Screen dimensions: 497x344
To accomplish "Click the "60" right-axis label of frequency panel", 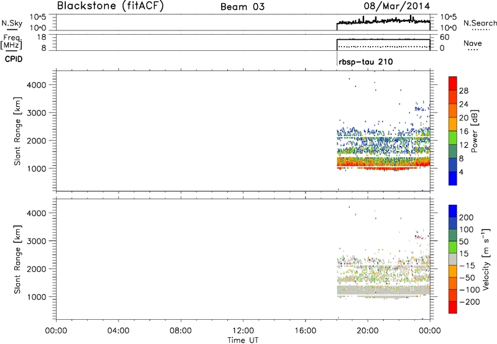I will pyautogui.click(x=444, y=37).
